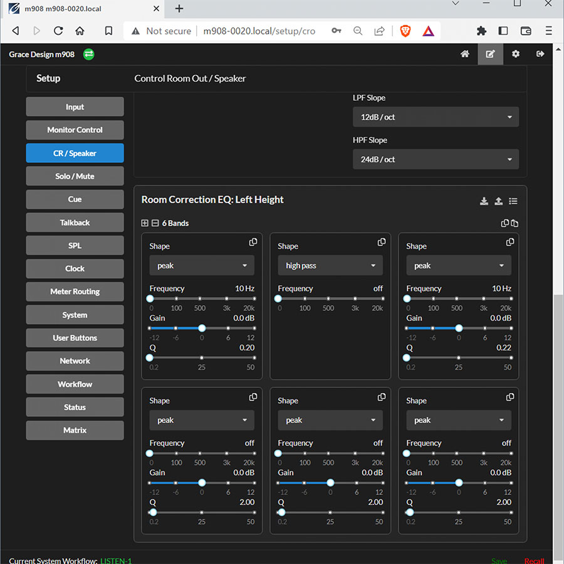The width and height of the screenshot is (564, 564).
Task: Click the Q slider showing 0.22
Action: pos(459,358)
